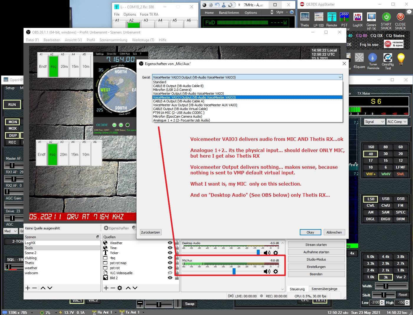Open Band/Antenn tab in the 7MHz window
The height and width of the screenshot is (315, 413).
click(229, 13)
